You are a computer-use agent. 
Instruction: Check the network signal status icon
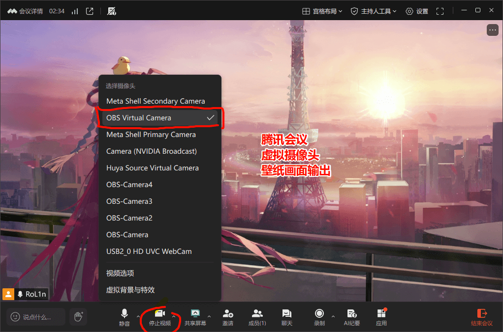tap(75, 11)
